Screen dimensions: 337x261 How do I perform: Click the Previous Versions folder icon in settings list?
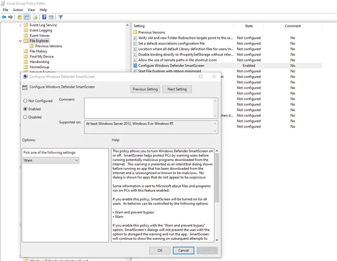pos(135,32)
